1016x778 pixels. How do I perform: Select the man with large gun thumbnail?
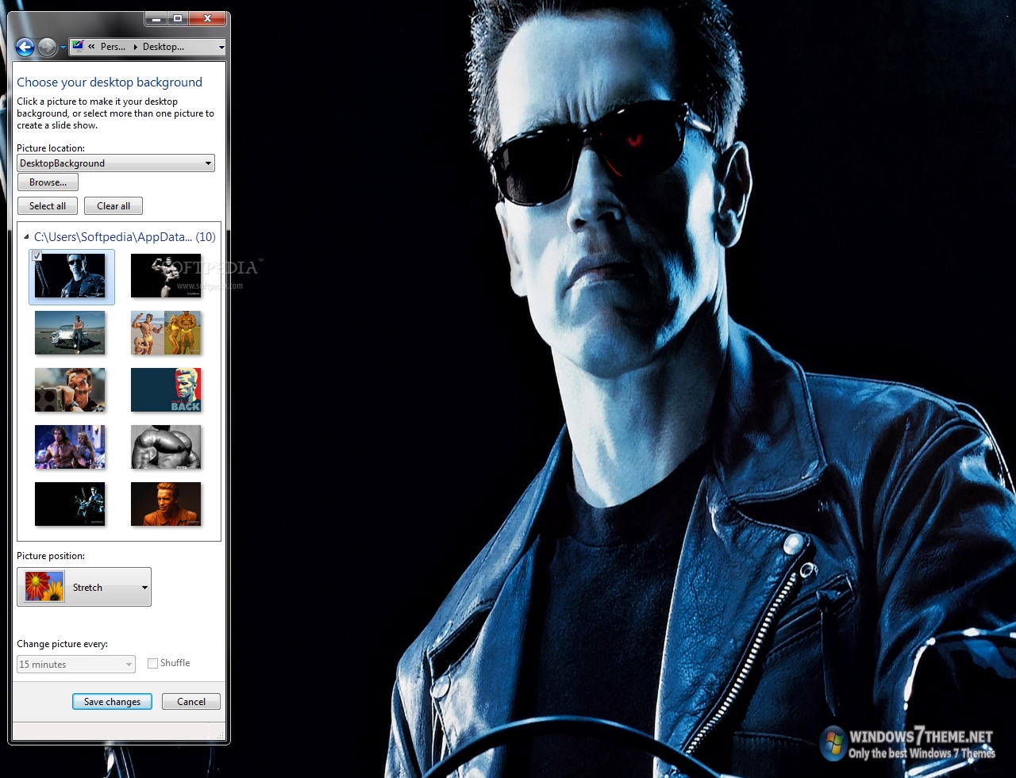(x=70, y=390)
